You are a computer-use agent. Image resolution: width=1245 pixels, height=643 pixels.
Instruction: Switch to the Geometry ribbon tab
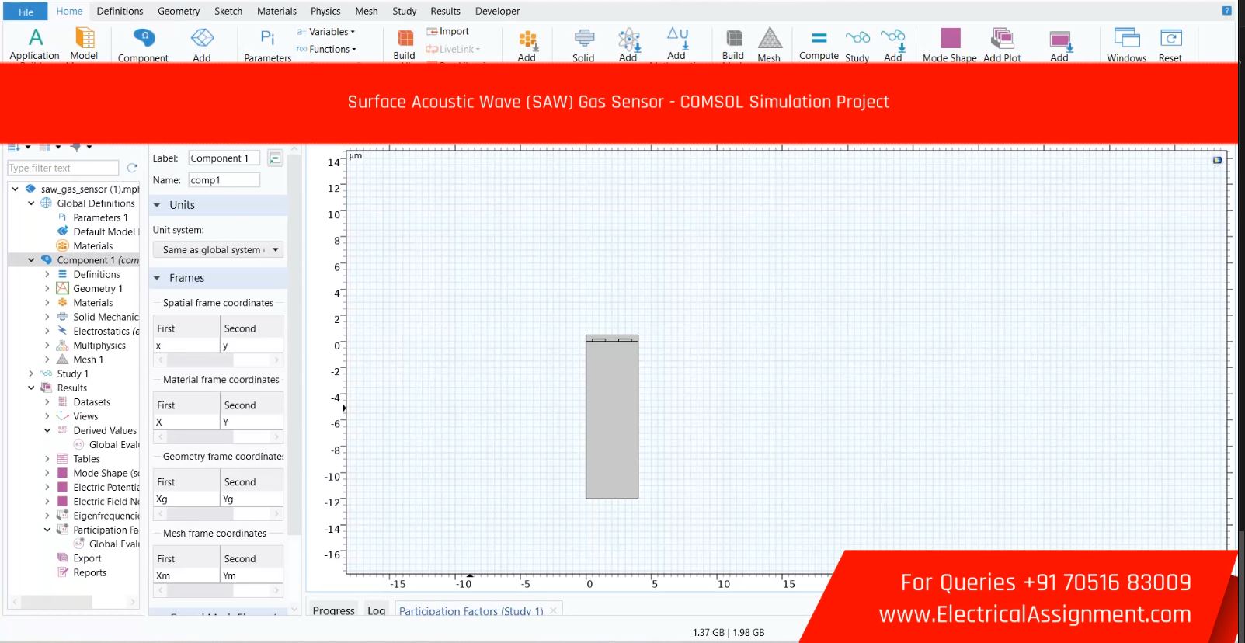click(x=179, y=11)
